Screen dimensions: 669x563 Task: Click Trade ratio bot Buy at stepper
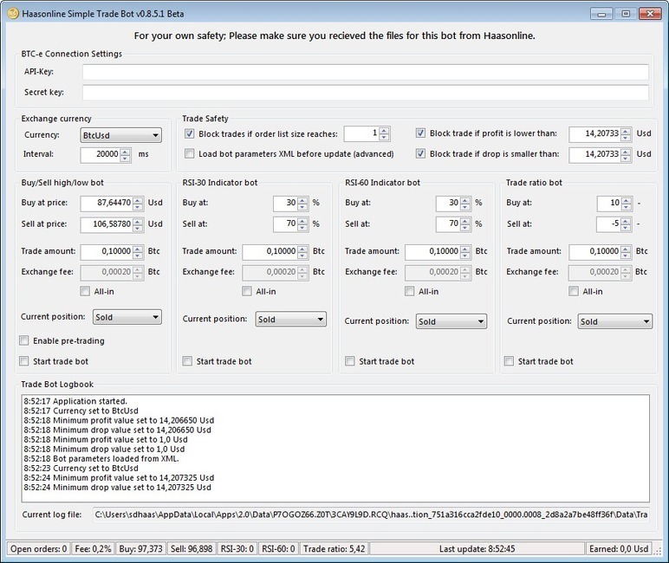[x=627, y=204]
